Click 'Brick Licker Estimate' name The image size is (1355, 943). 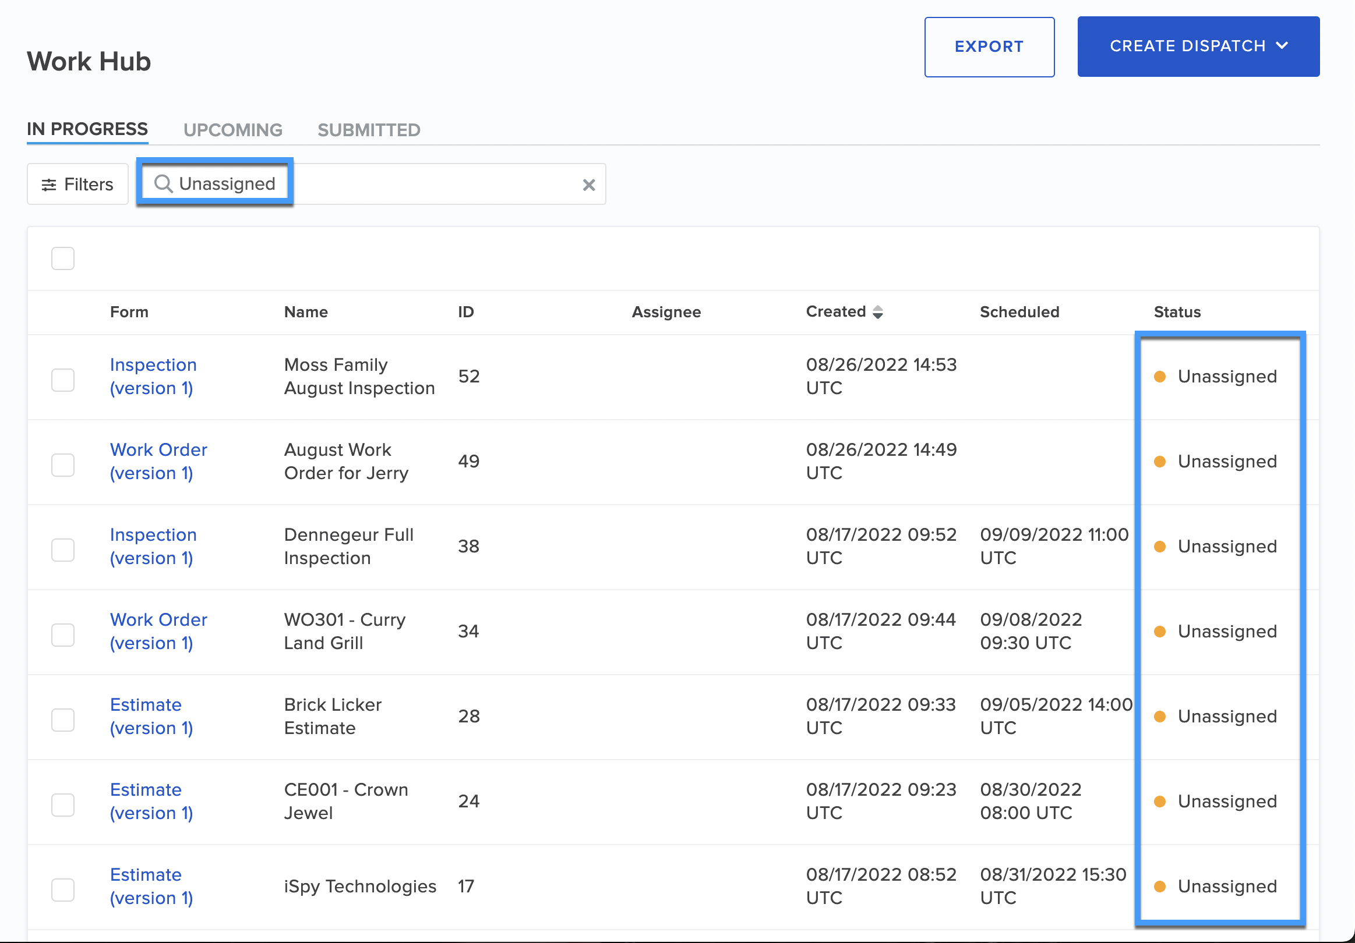tap(333, 717)
